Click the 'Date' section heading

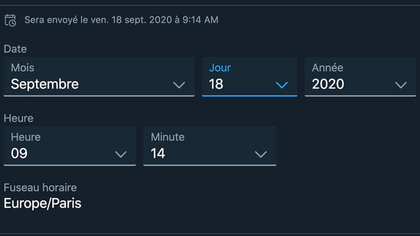click(15, 49)
